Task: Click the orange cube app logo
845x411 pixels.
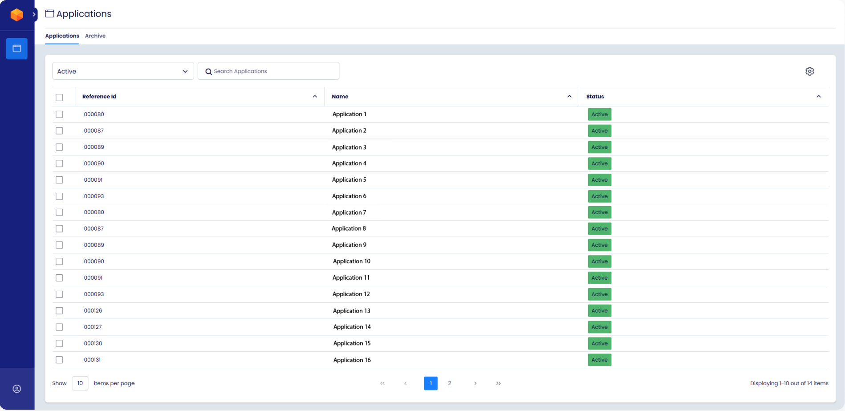Action: pyautogui.click(x=16, y=14)
